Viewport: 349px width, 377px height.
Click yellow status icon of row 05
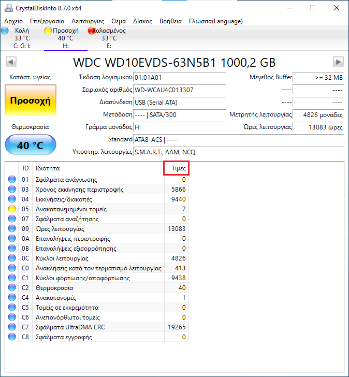[x=12, y=209]
